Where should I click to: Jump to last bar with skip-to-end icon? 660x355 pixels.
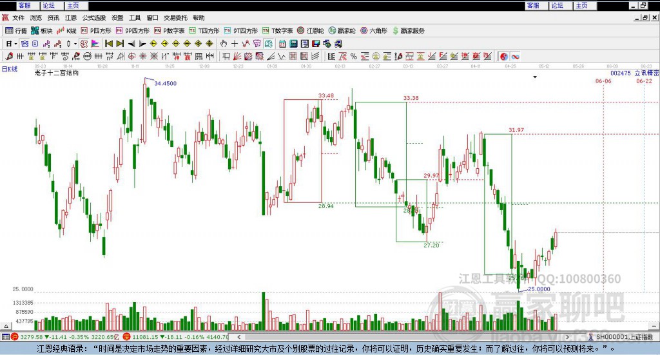point(121,44)
